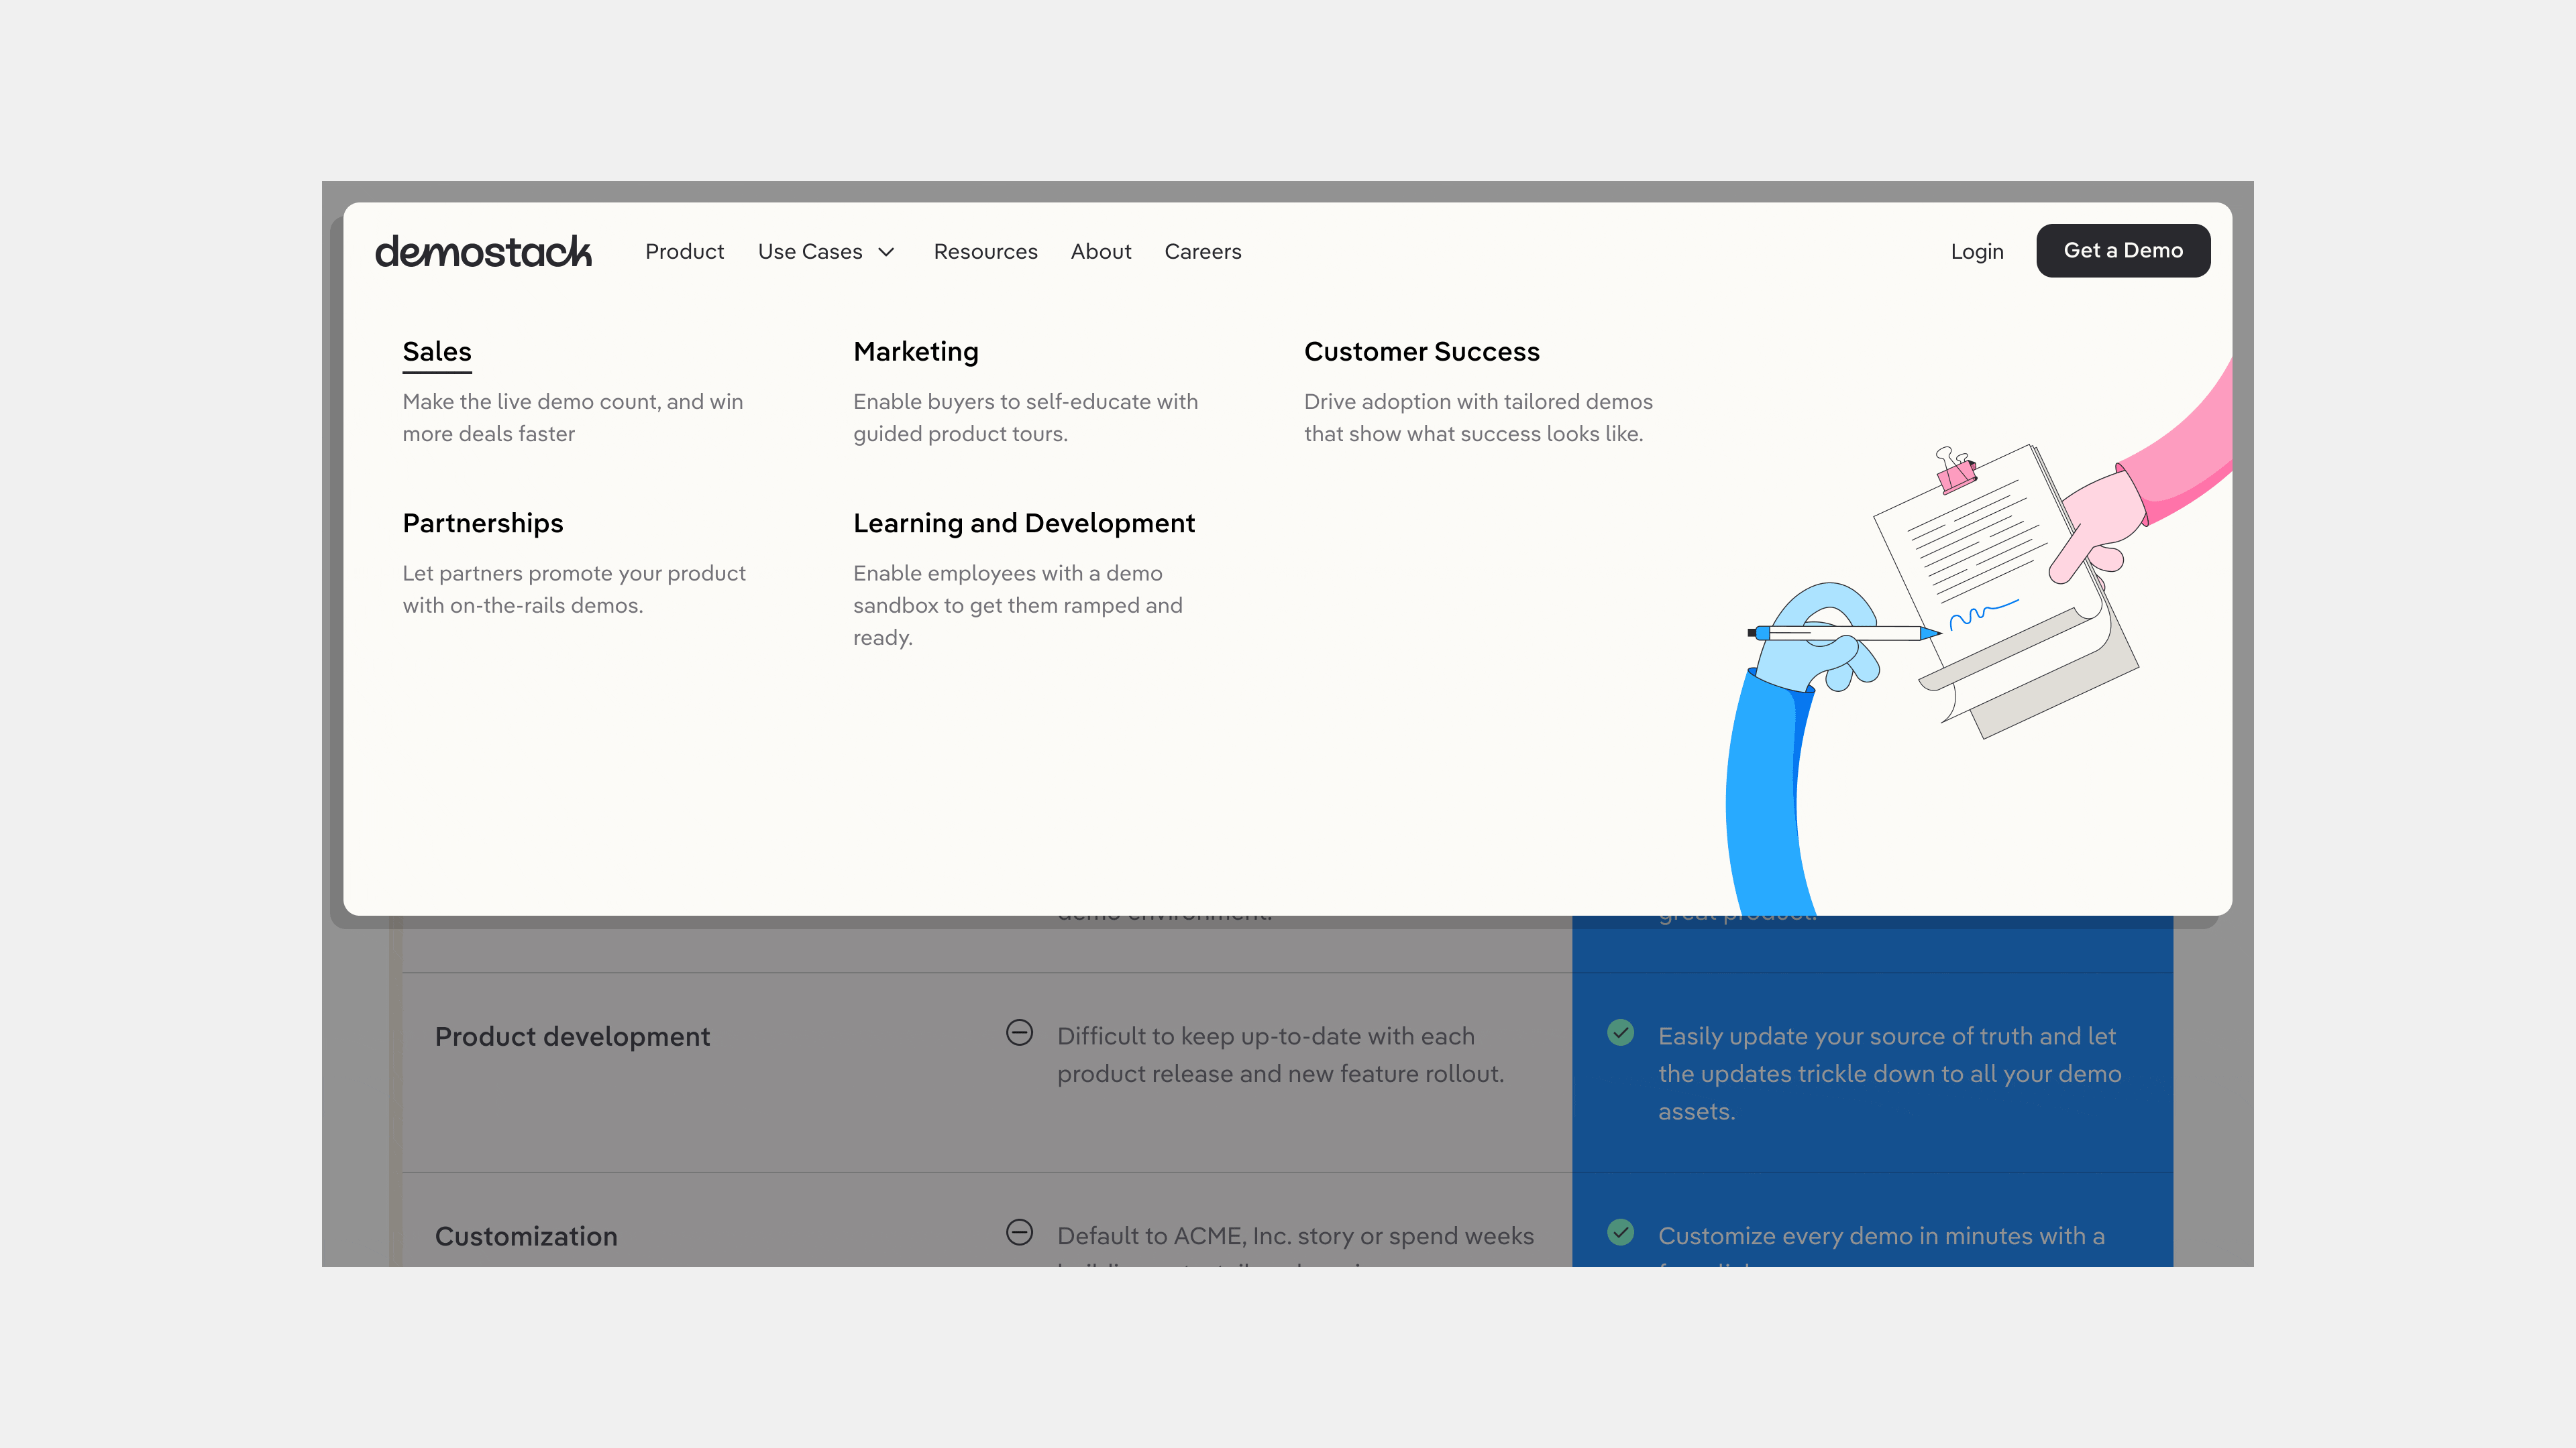Image resolution: width=2576 pixels, height=1448 pixels.
Task: Click the Sales description text
Action: [x=573, y=418]
